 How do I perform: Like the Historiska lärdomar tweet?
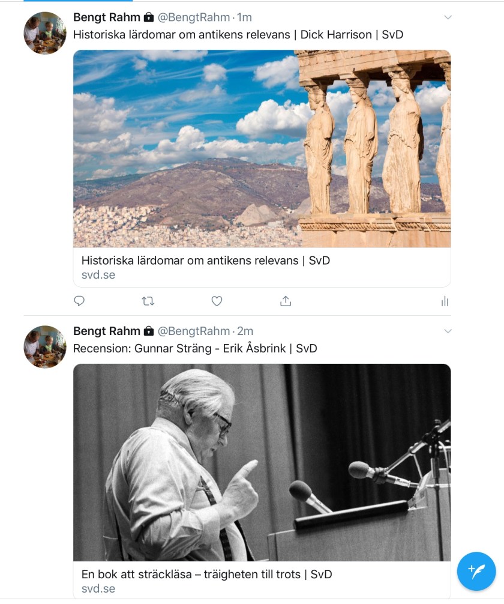click(x=217, y=301)
